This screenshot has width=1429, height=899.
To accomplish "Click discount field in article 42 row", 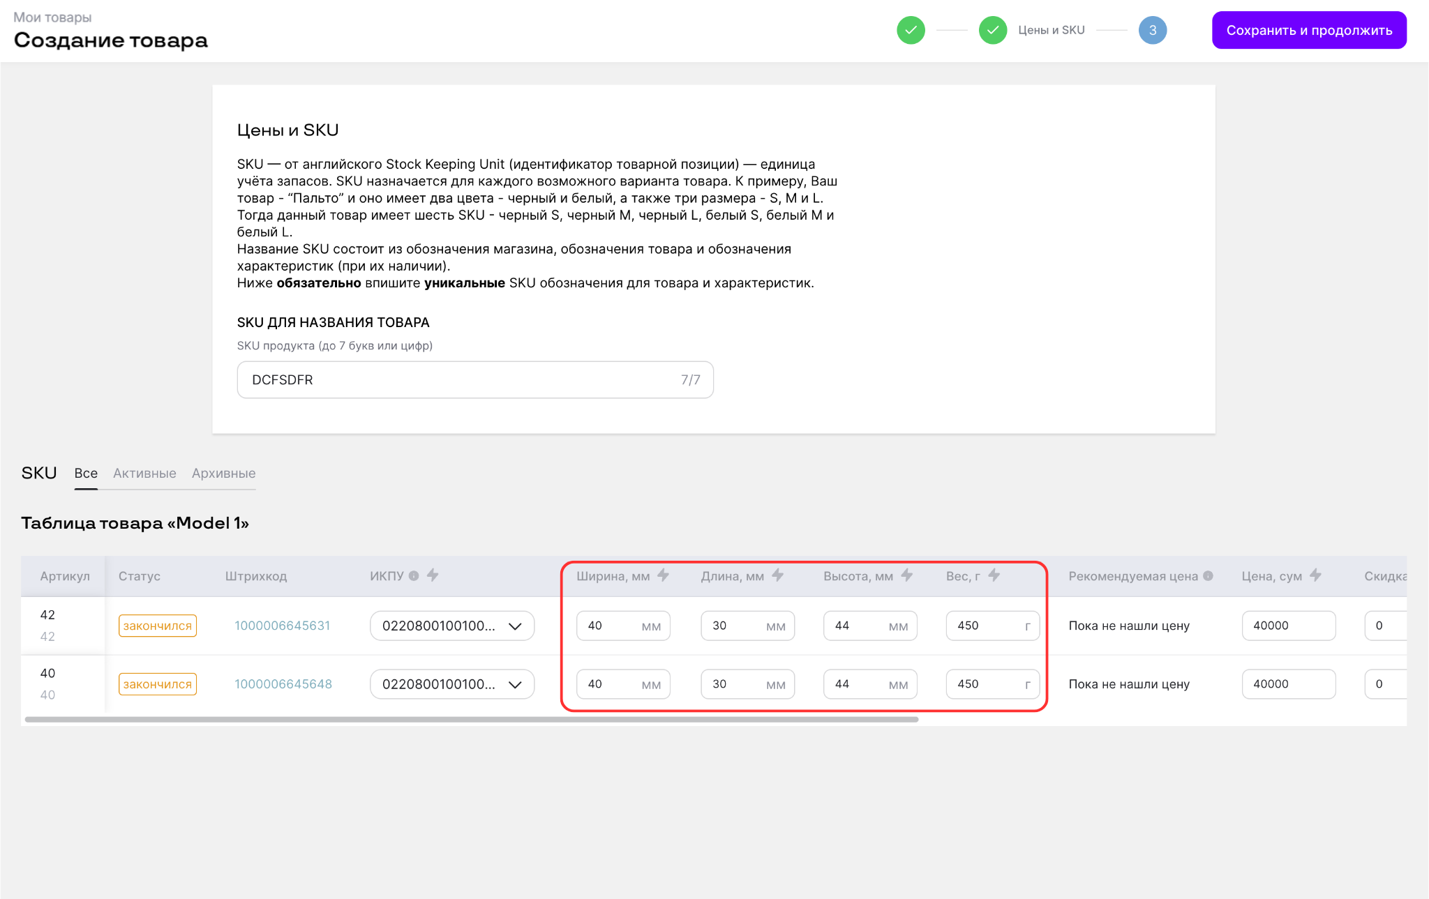I will click(1386, 626).
